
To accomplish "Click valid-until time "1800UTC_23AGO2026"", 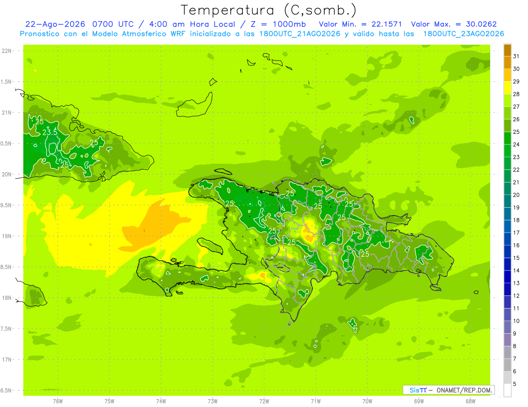I will click(463, 34).
